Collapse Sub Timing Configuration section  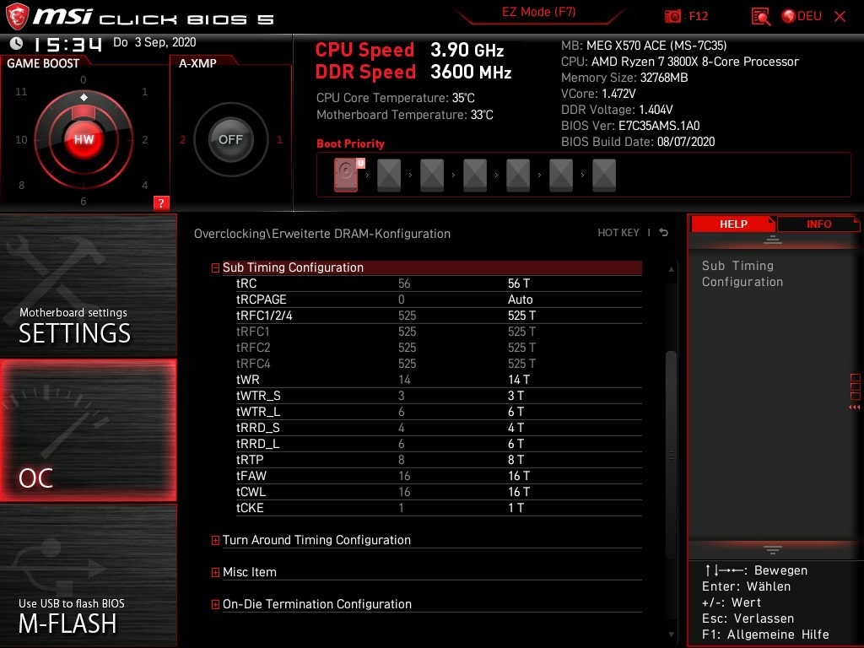point(215,267)
